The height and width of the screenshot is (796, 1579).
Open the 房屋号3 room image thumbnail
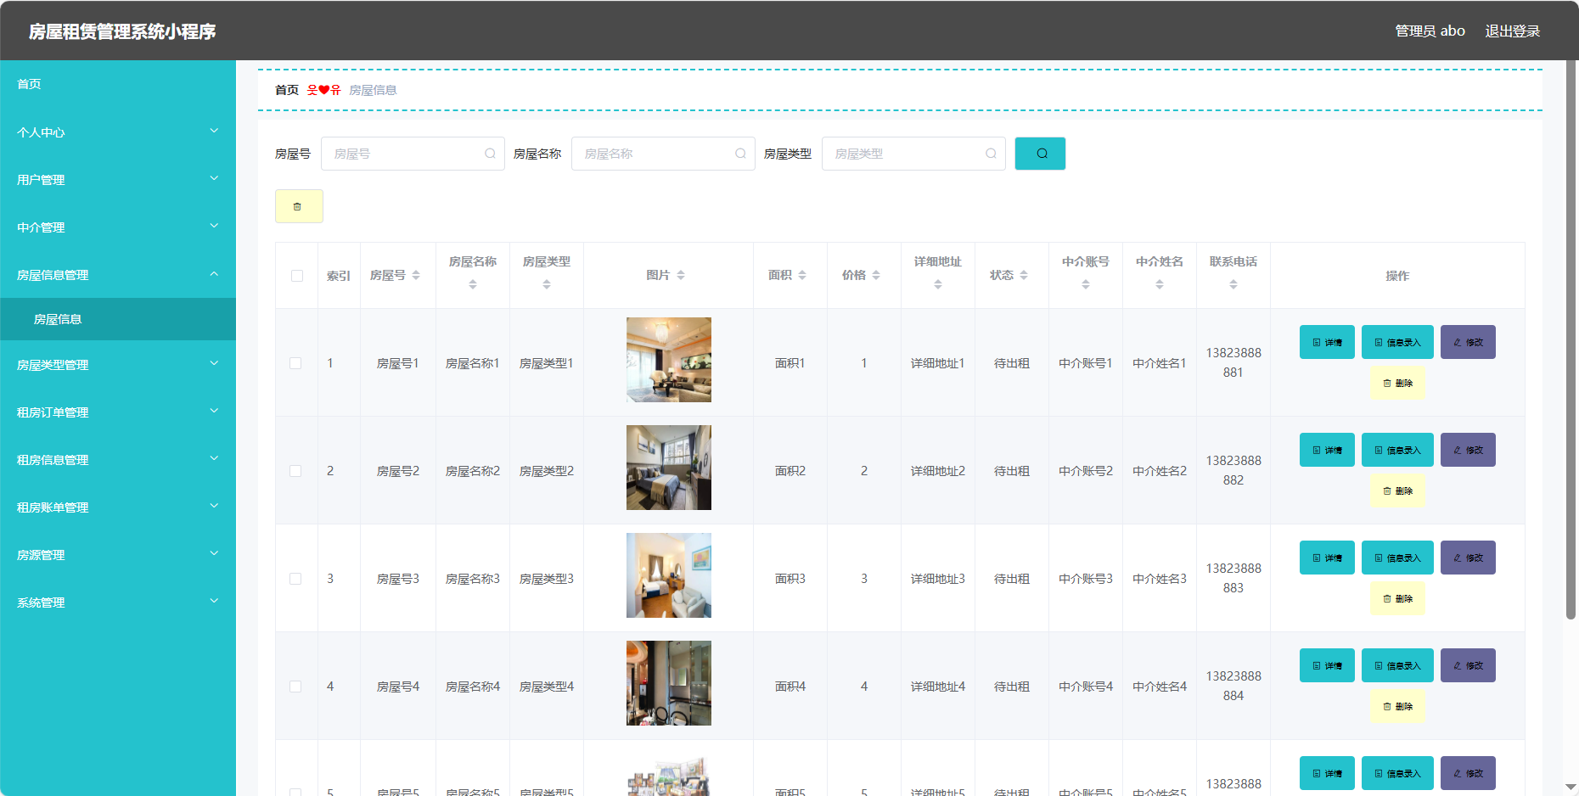click(669, 575)
